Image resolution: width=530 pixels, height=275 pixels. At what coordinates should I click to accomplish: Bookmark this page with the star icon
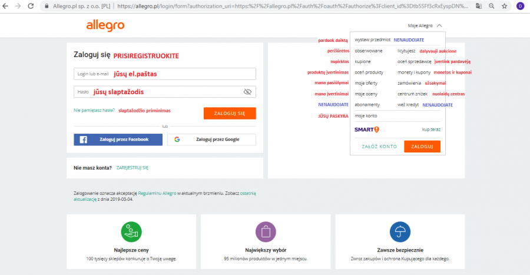pos(504,6)
